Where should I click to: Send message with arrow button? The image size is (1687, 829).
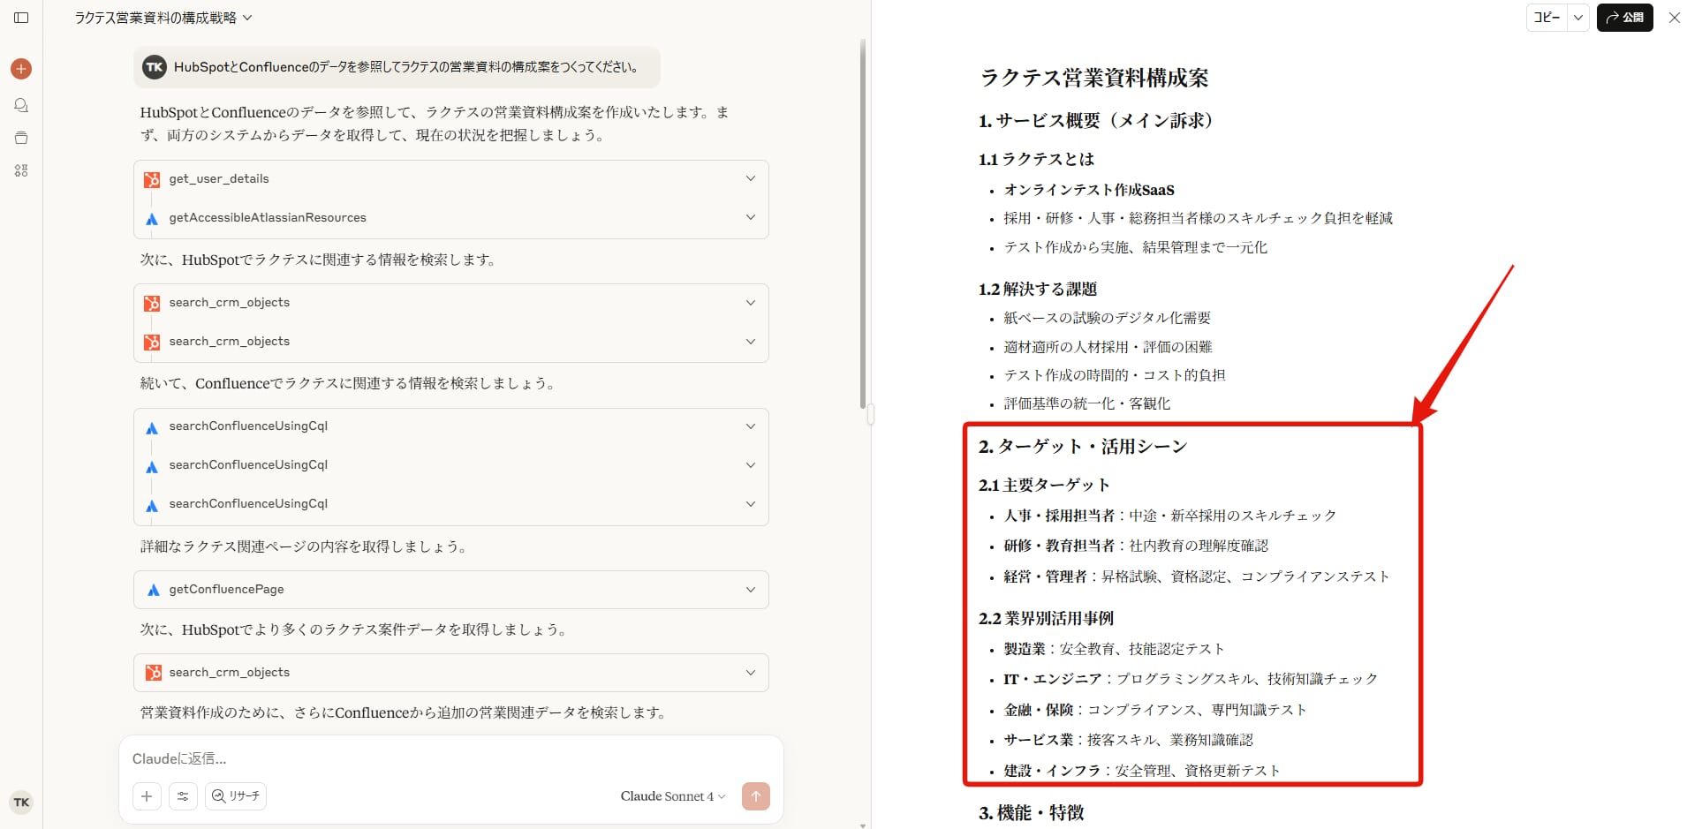click(756, 796)
